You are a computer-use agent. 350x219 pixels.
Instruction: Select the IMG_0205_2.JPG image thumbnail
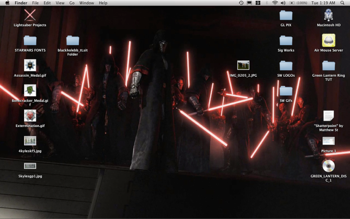pyautogui.click(x=243, y=65)
